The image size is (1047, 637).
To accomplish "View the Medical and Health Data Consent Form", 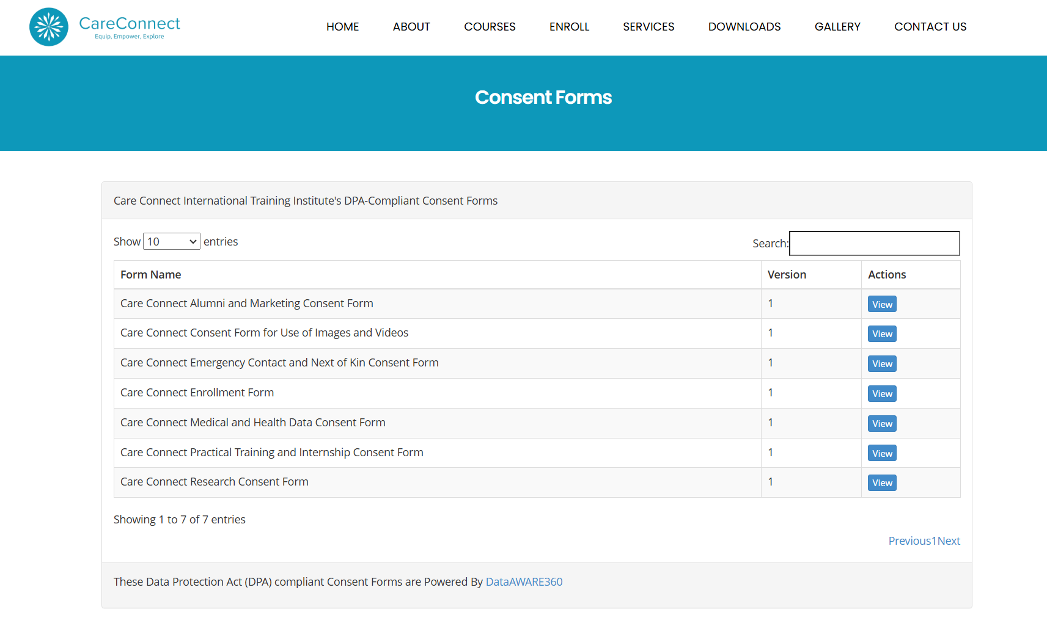I will (881, 423).
